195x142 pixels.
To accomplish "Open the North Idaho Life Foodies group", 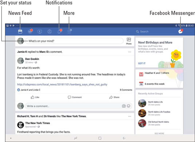I will pos(159,112).
